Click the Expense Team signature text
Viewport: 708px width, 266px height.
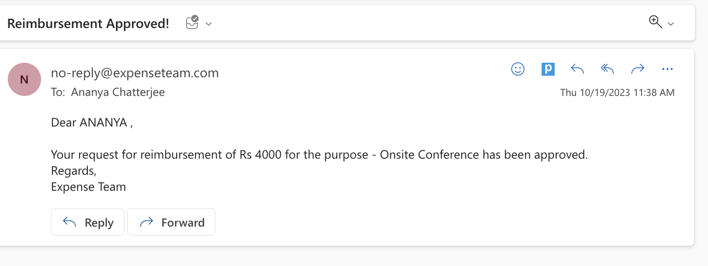88,187
